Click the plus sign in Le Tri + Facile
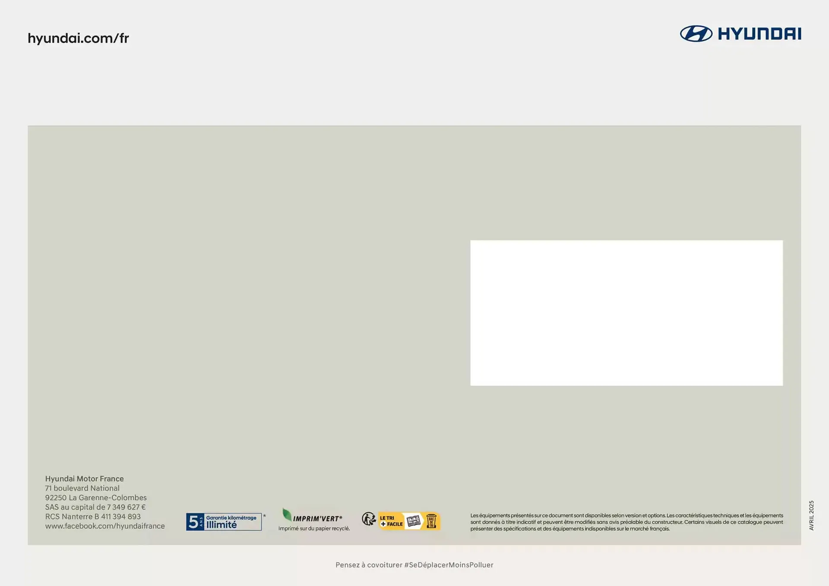The width and height of the screenshot is (829, 586). pos(383,524)
